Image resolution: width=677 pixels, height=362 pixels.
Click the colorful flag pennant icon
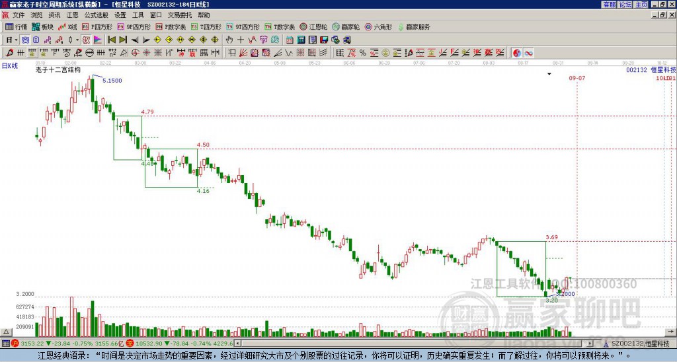click(x=98, y=40)
